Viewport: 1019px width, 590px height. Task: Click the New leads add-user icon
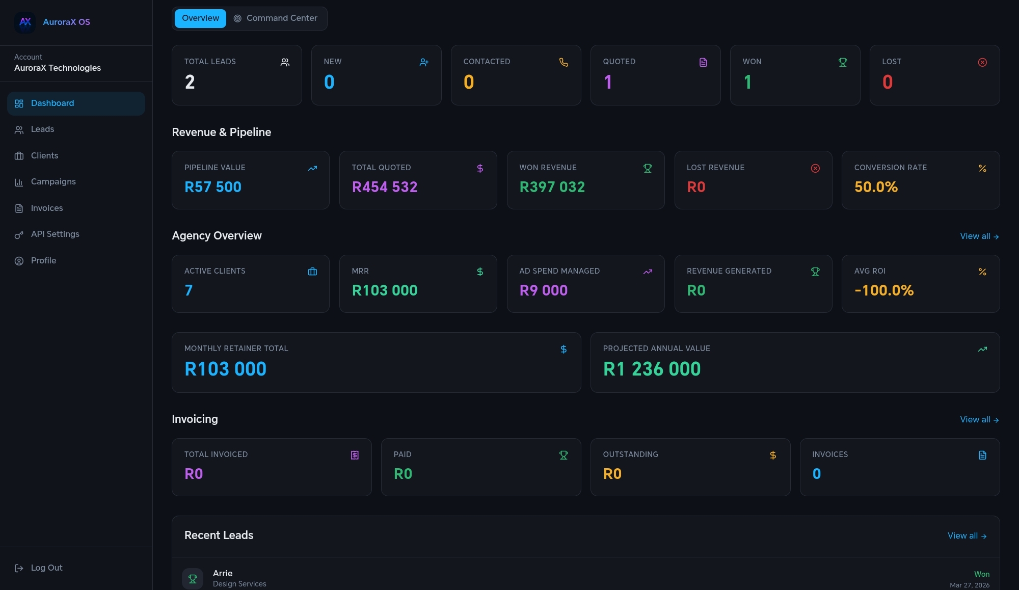pos(424,62)
